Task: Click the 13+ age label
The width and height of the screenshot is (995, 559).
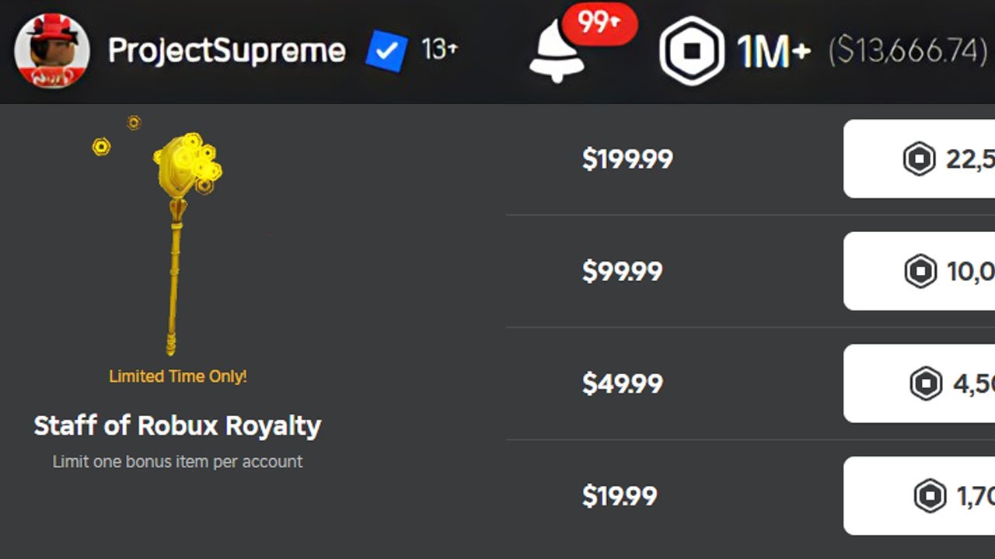Action: (x=439, y=50)
